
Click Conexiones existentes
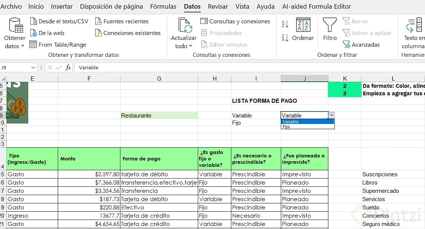coord(128,33)
